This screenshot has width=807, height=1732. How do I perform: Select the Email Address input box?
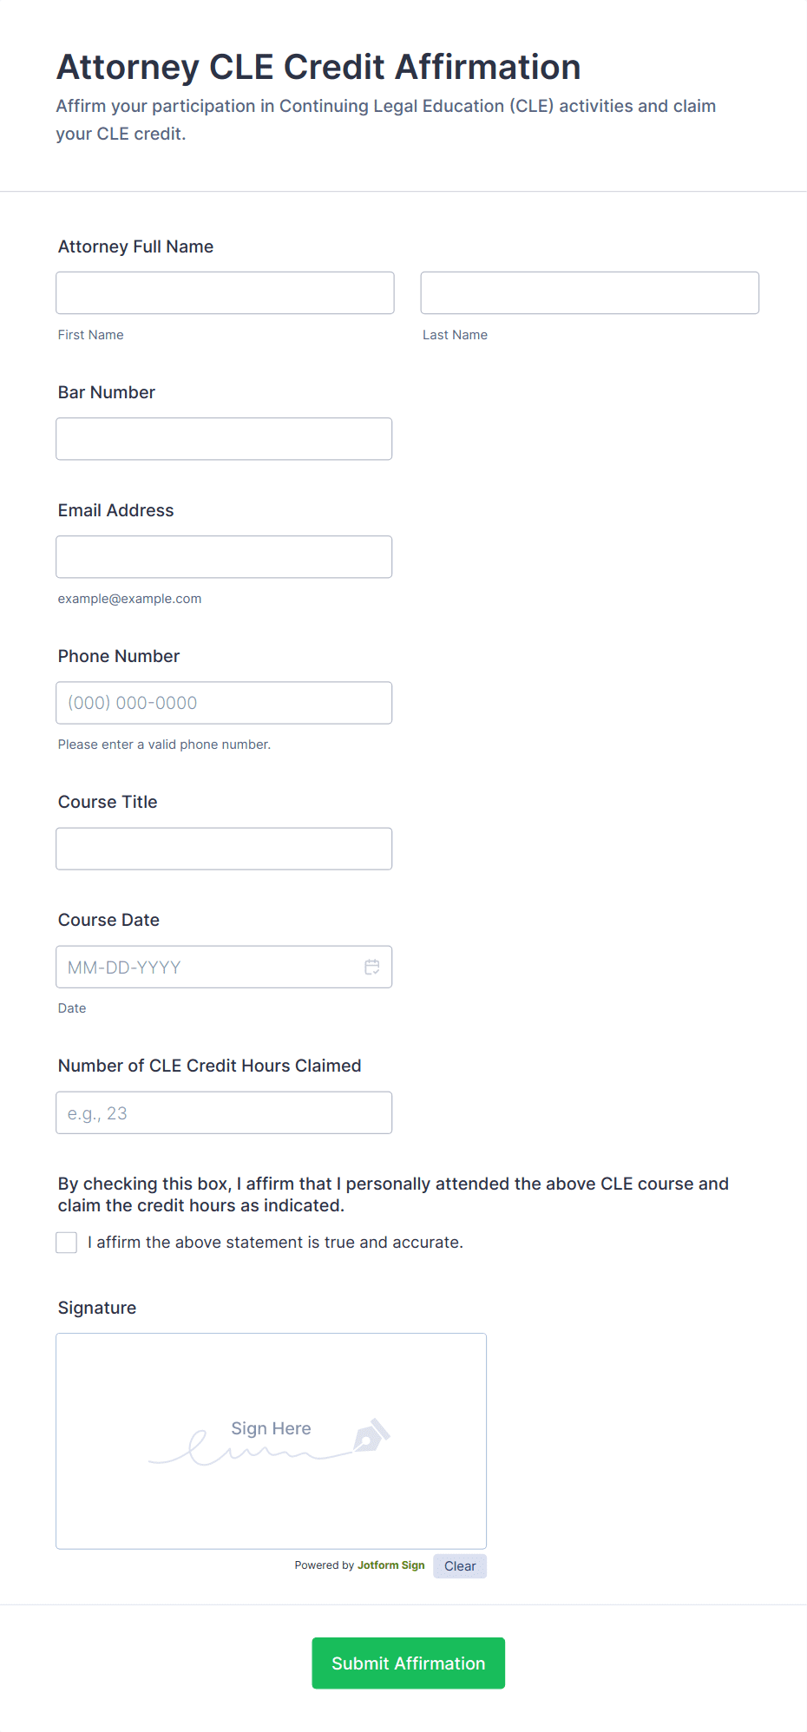click(224, 557)
